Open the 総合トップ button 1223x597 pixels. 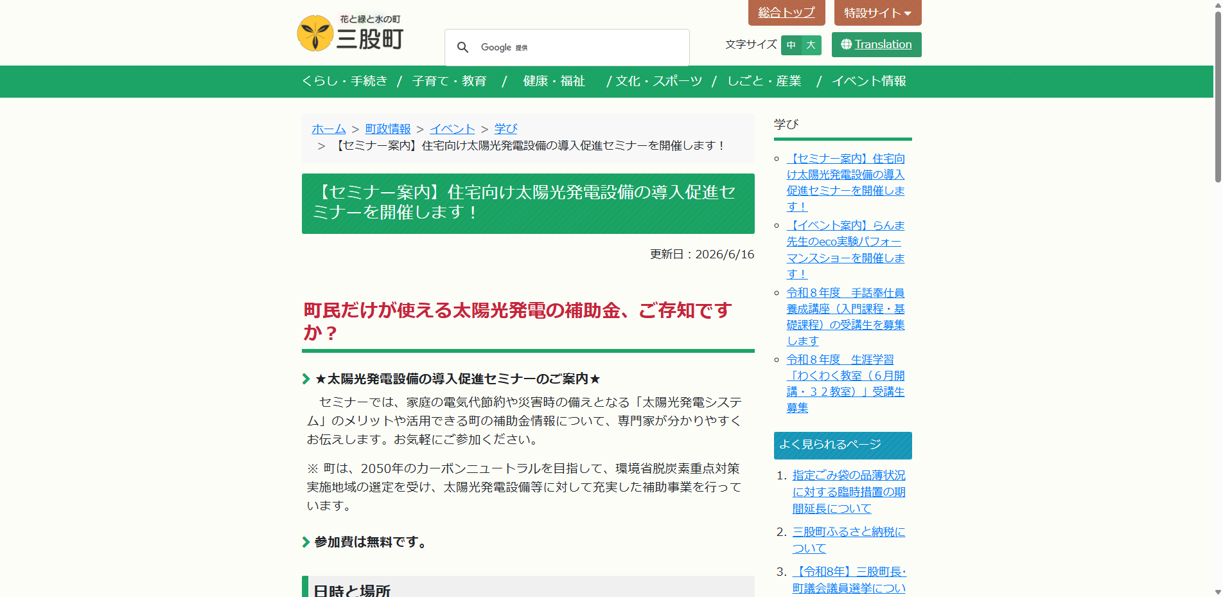tap(786, 12)
